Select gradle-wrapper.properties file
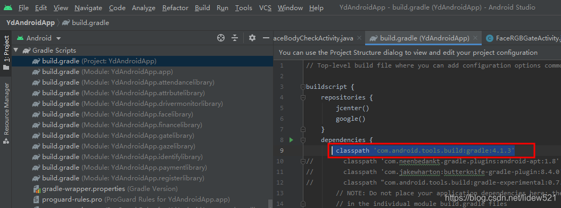This screenshot has height=208, width=561. click(142, 189)
